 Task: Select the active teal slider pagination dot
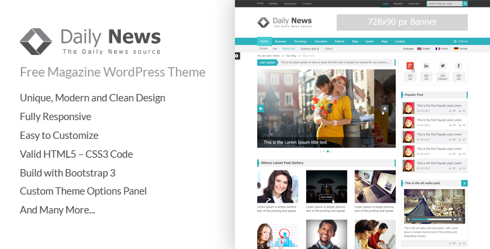[328, 151]
